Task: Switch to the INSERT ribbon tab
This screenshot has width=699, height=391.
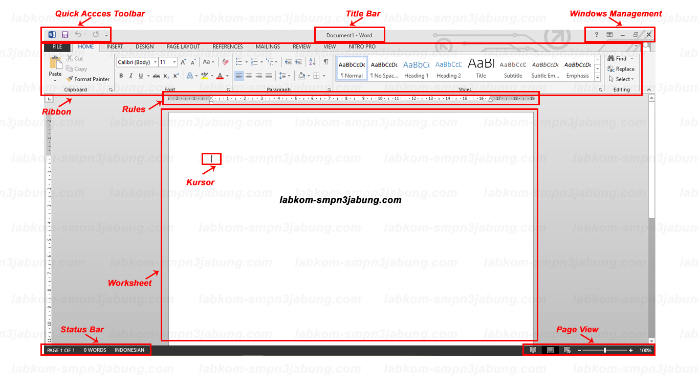Action: tap(114, 46)
